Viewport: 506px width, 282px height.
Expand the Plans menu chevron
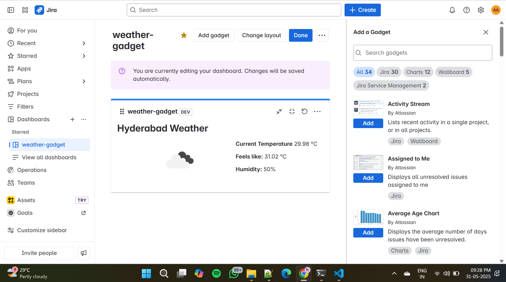coord(84,81)
